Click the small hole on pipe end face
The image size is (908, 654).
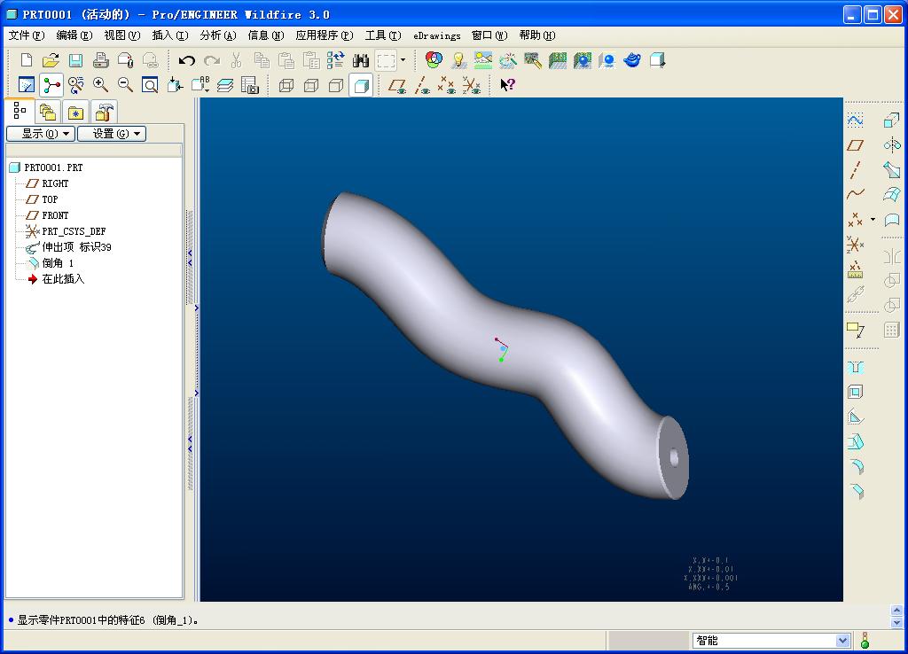(674, 458)
